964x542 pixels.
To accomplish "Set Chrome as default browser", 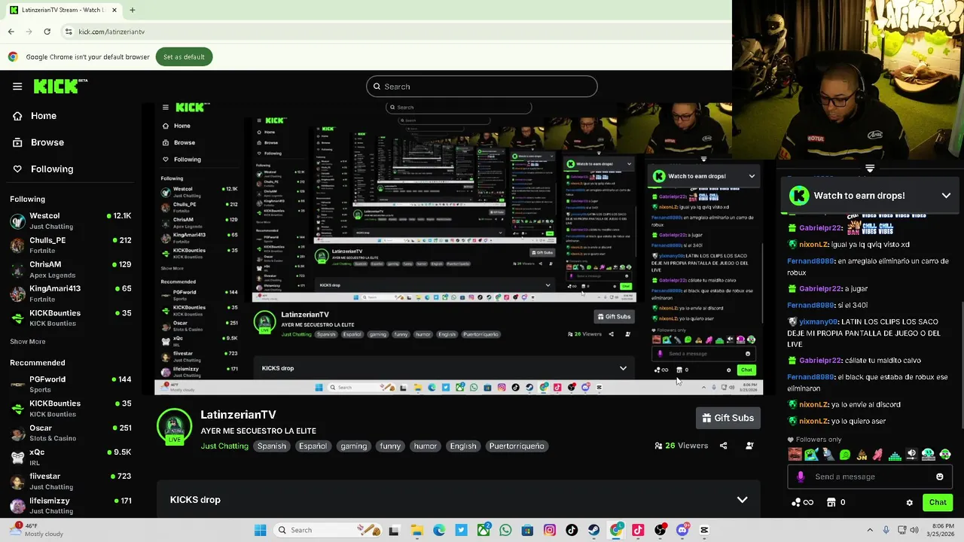I will [x=184, y=56].
